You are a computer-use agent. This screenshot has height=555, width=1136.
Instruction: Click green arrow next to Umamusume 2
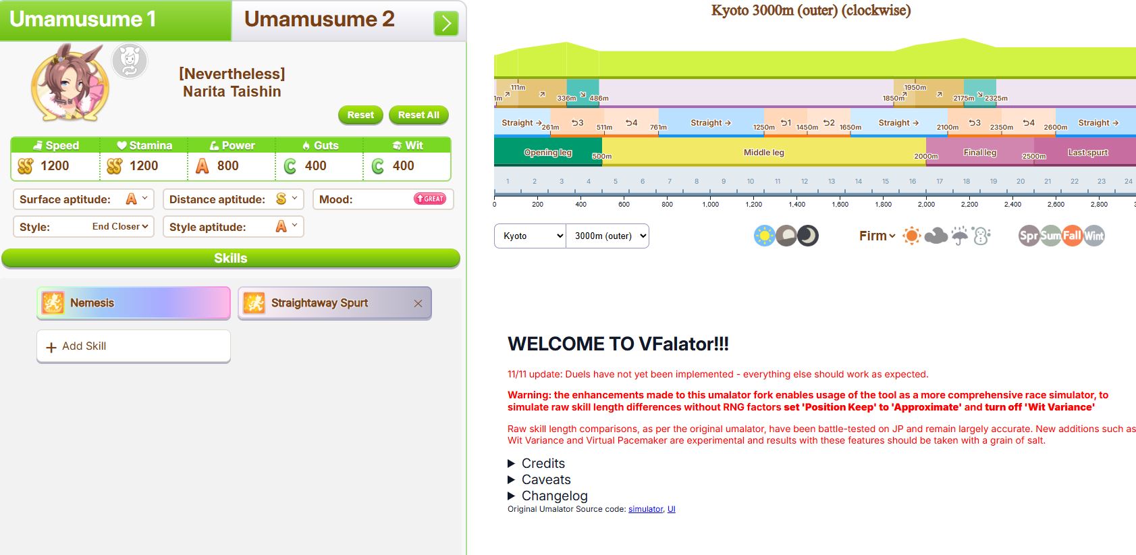pyautogui.click(x=445, y=24)
